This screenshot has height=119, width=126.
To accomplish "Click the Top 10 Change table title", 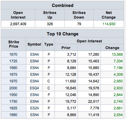I will (x=63, y=34).
